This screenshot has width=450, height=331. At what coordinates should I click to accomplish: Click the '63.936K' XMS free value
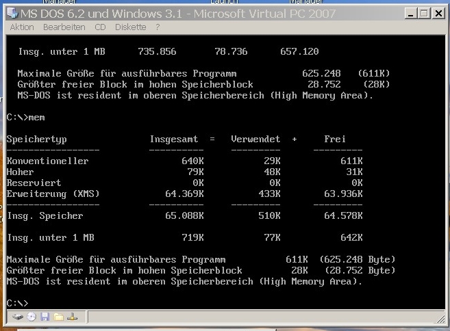[x=343, y=194]
